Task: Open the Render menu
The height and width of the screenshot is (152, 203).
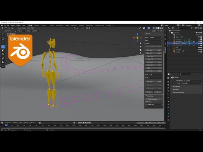Action: coord(13,25)
